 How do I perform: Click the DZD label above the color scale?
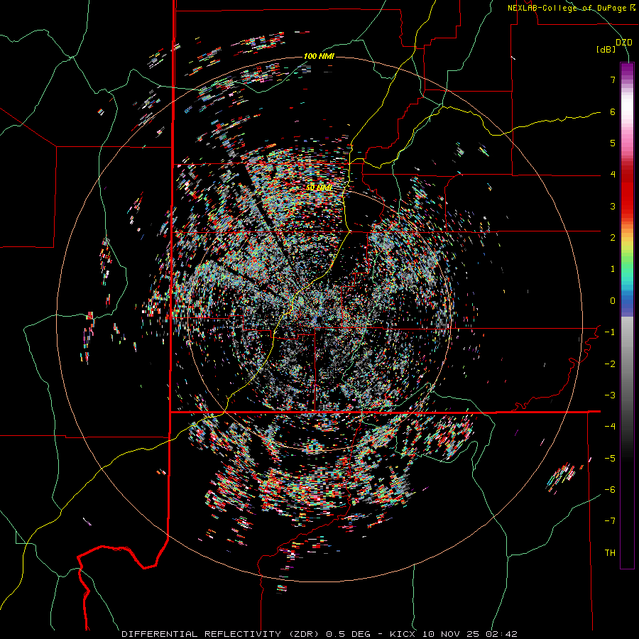pos(623,43)
